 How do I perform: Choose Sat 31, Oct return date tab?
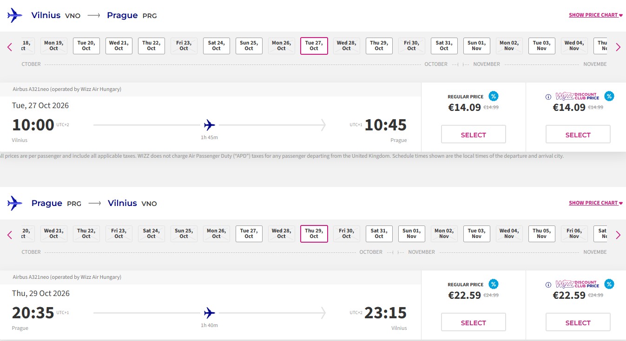(379, 234)
